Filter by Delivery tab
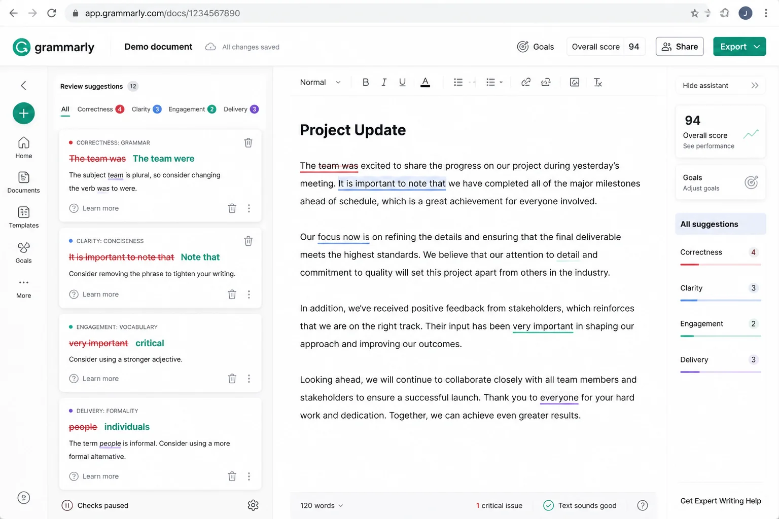The height and width of the screenshot is (519, 779). [241, 109]
